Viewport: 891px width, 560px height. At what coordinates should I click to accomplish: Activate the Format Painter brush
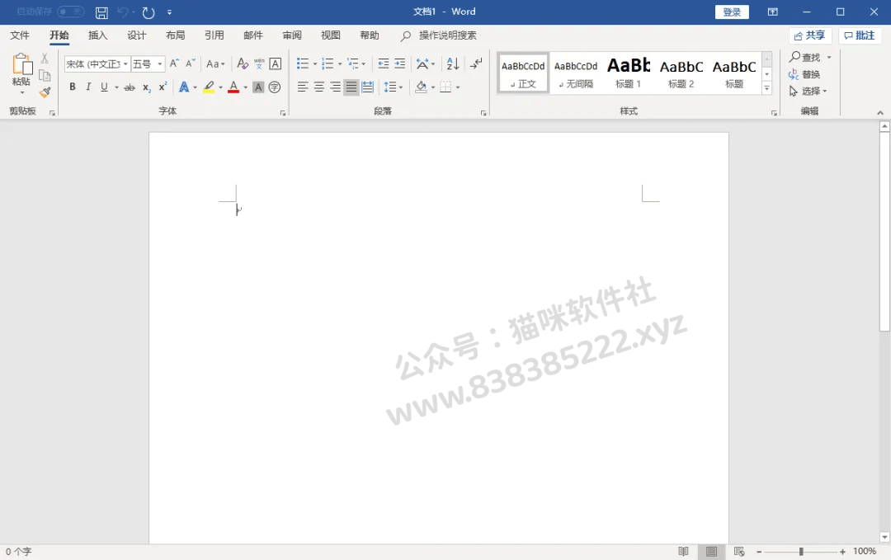click(x=45, y=92)
